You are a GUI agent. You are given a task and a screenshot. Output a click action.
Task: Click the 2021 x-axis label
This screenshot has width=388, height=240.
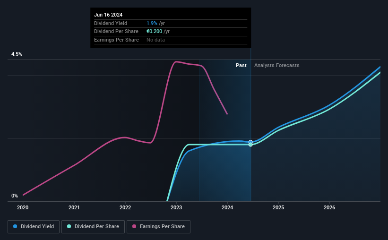tap(74, 207)
